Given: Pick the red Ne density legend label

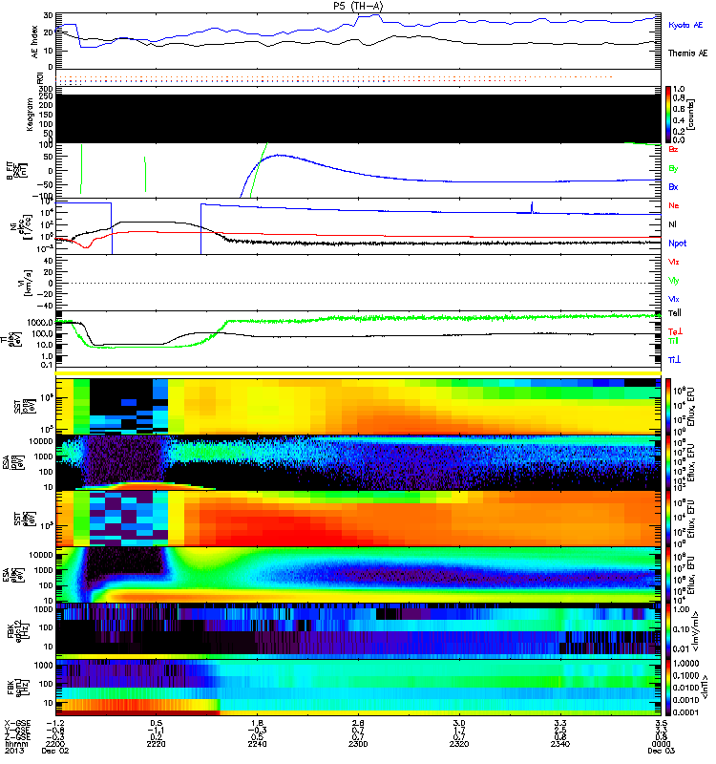Looking at the screenshot, I should (x=674, y=205).
